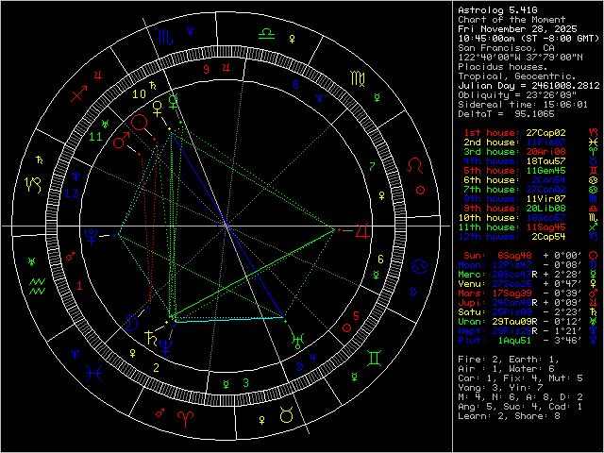Click the Gemini symbol in the 5th house row
The width and height of the screenshot is (604, 453).
pyautogui.click(x=594, y=170)
